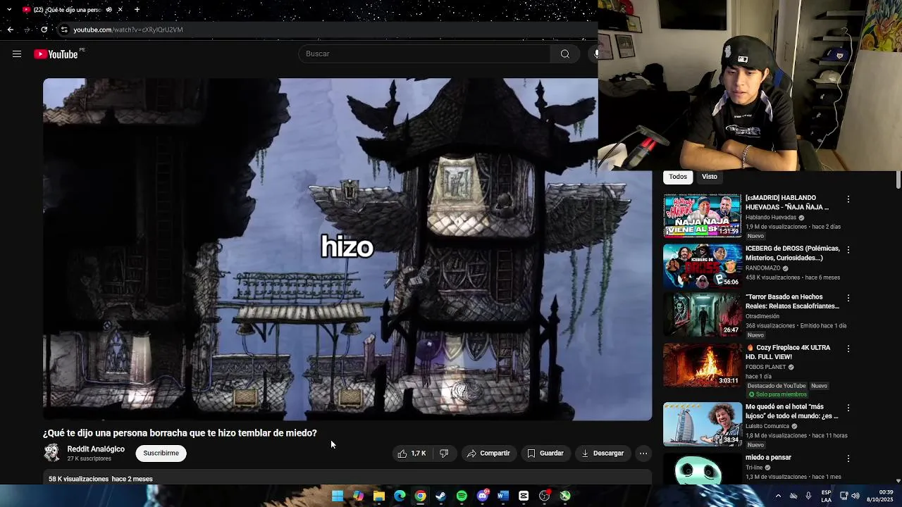
Task: Open the ÑAJA ÑAJA video thumbnail
Action: tap(702, 216)
